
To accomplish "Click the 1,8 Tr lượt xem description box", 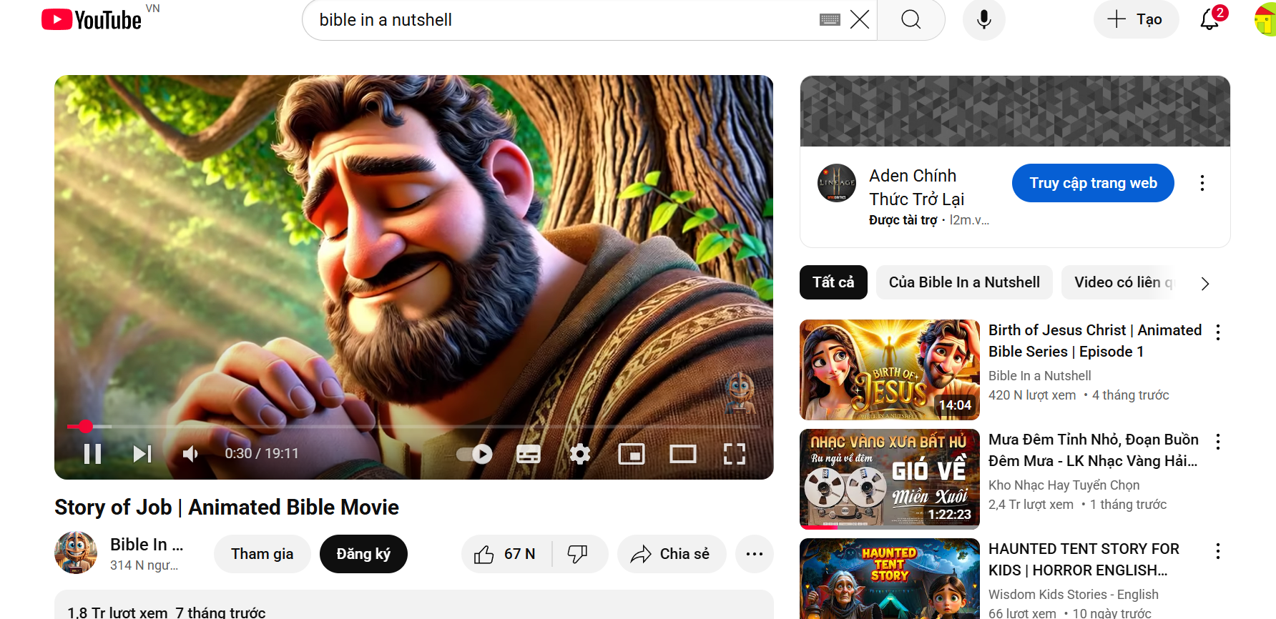I will tap(413, 605).
